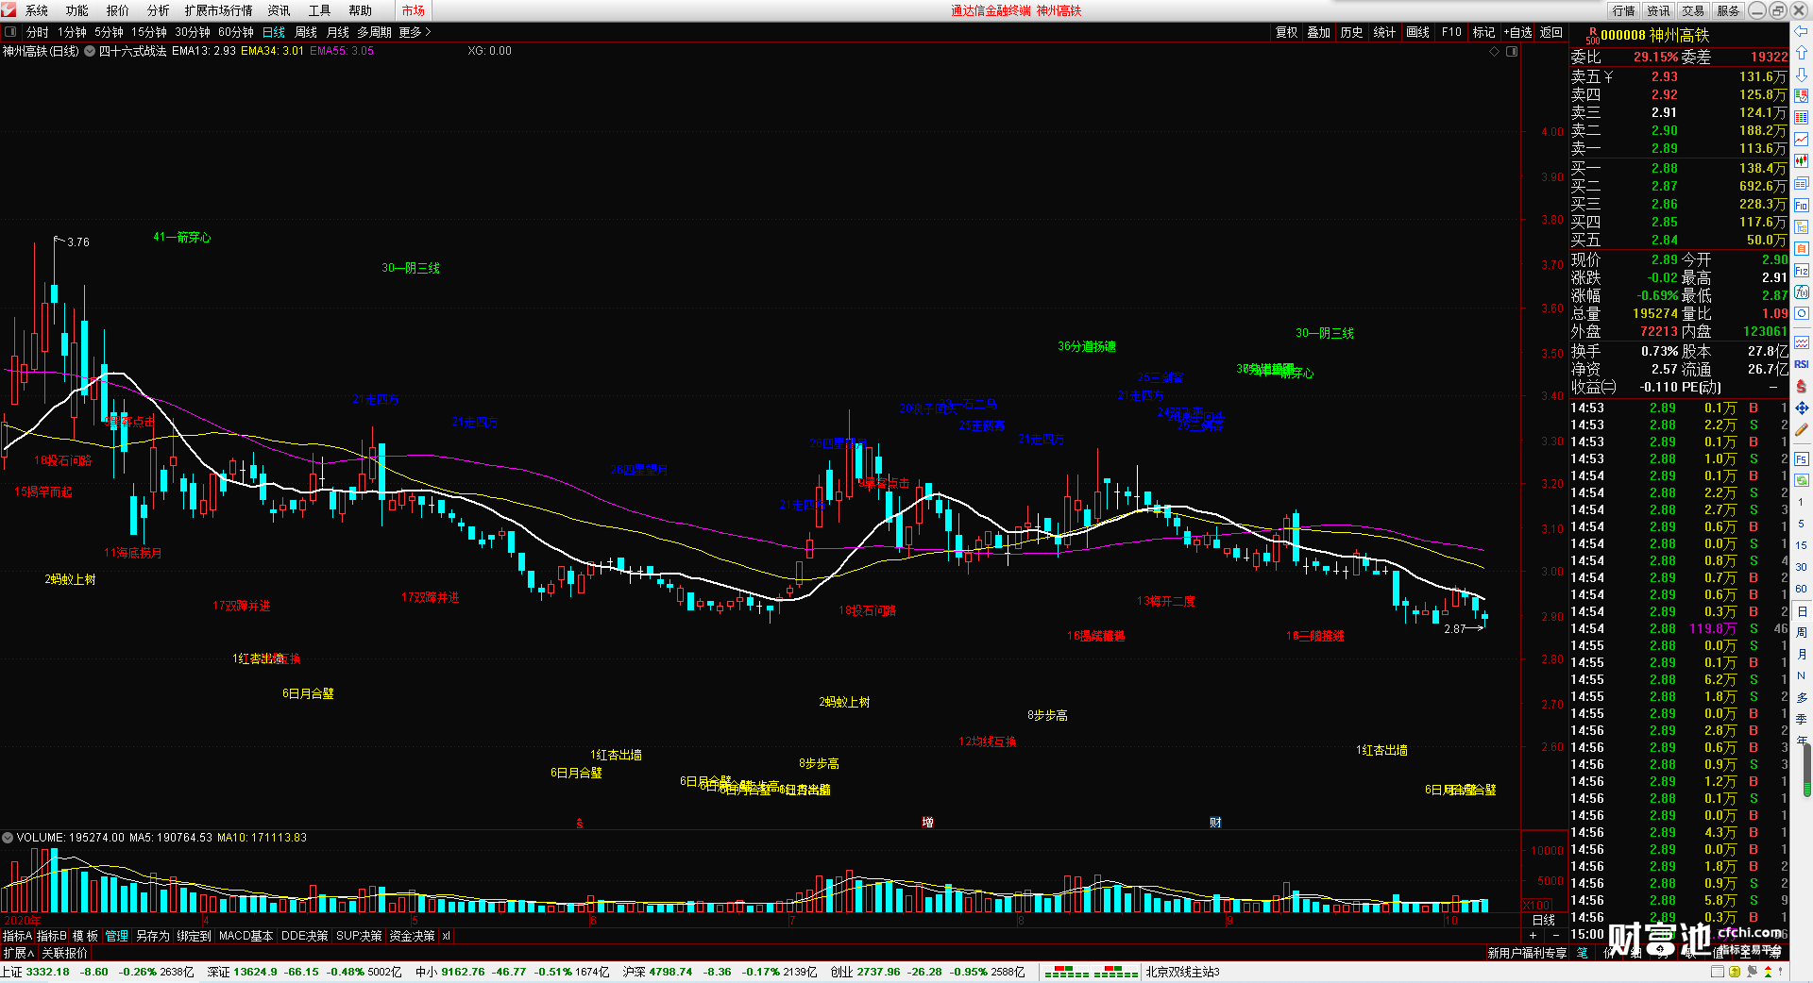This screenshot has height=983, width=1813.
Task: Open the 标记 mark dropdown
Action: [x=1483, y=32]
